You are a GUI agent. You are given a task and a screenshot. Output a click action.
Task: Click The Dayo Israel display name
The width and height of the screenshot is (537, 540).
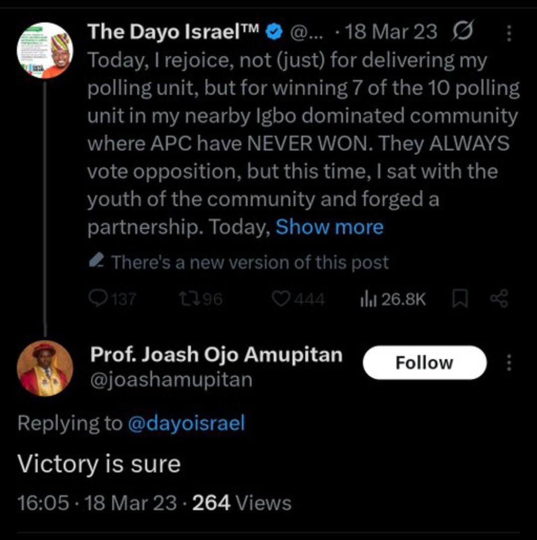[x=174, y=32]
